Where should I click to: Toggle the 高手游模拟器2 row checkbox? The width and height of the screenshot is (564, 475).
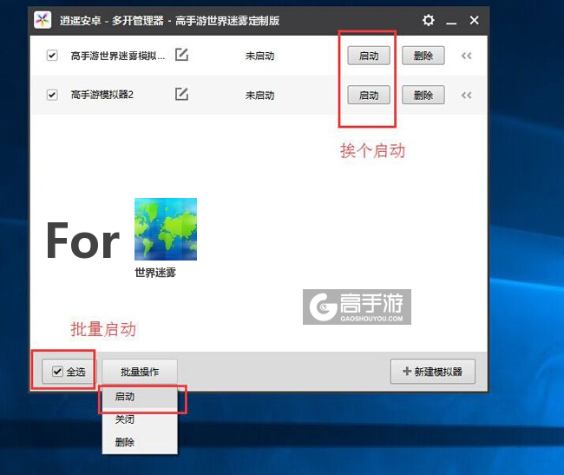(52, 95)
